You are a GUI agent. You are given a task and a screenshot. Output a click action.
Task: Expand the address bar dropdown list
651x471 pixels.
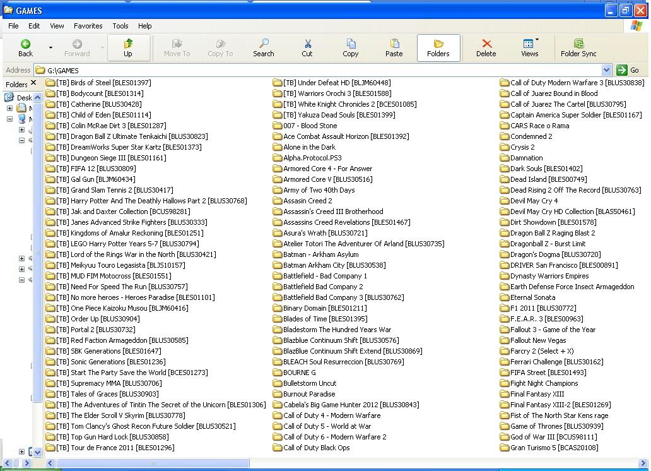click(606, 70)
